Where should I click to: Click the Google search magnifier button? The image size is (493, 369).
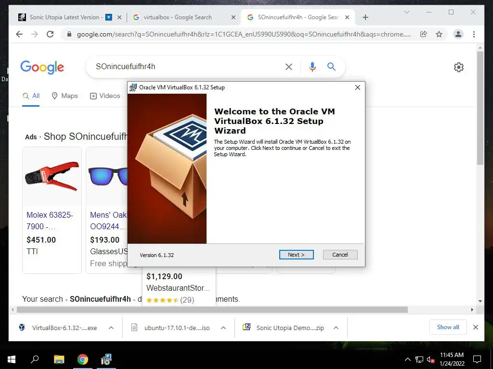pyautogui.click(x=331, y=66)
